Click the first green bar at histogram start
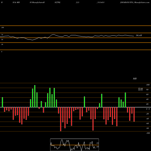The width and height of the screenshot is (151, 151). [x=2, y=102]
